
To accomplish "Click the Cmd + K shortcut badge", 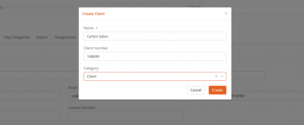I will [x=194, y=5].
